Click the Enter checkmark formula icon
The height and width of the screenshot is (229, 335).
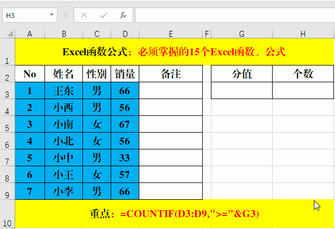click(x=104, y=15)
